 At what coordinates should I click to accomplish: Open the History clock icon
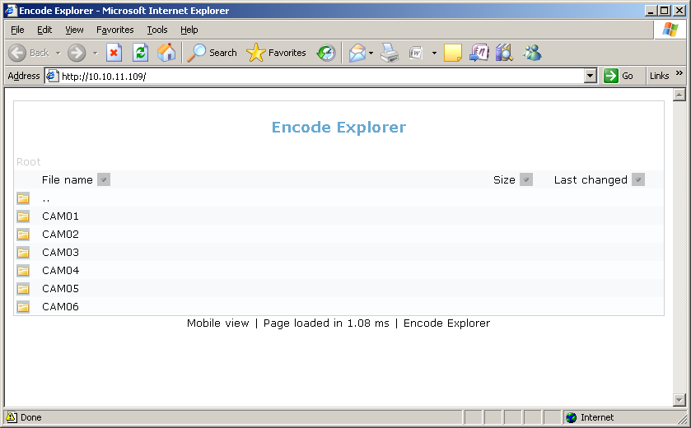tap(326, 53)
